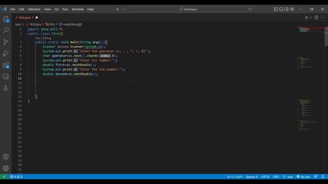Open editor More Actions ellipsis
Image resolution: width=328 pixels, height=184 pixels.
point(322,17)
